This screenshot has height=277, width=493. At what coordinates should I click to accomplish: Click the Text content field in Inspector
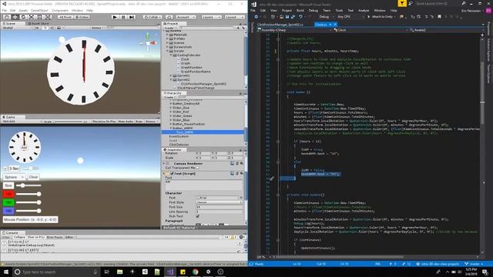click(x=203, y=185)
